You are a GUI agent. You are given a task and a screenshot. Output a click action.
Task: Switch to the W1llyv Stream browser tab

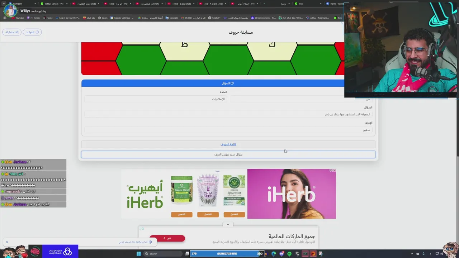[x=54, y=4]
